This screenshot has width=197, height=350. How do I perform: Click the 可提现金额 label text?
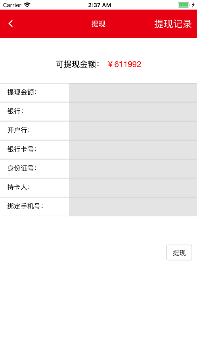[x=77, y=64]
